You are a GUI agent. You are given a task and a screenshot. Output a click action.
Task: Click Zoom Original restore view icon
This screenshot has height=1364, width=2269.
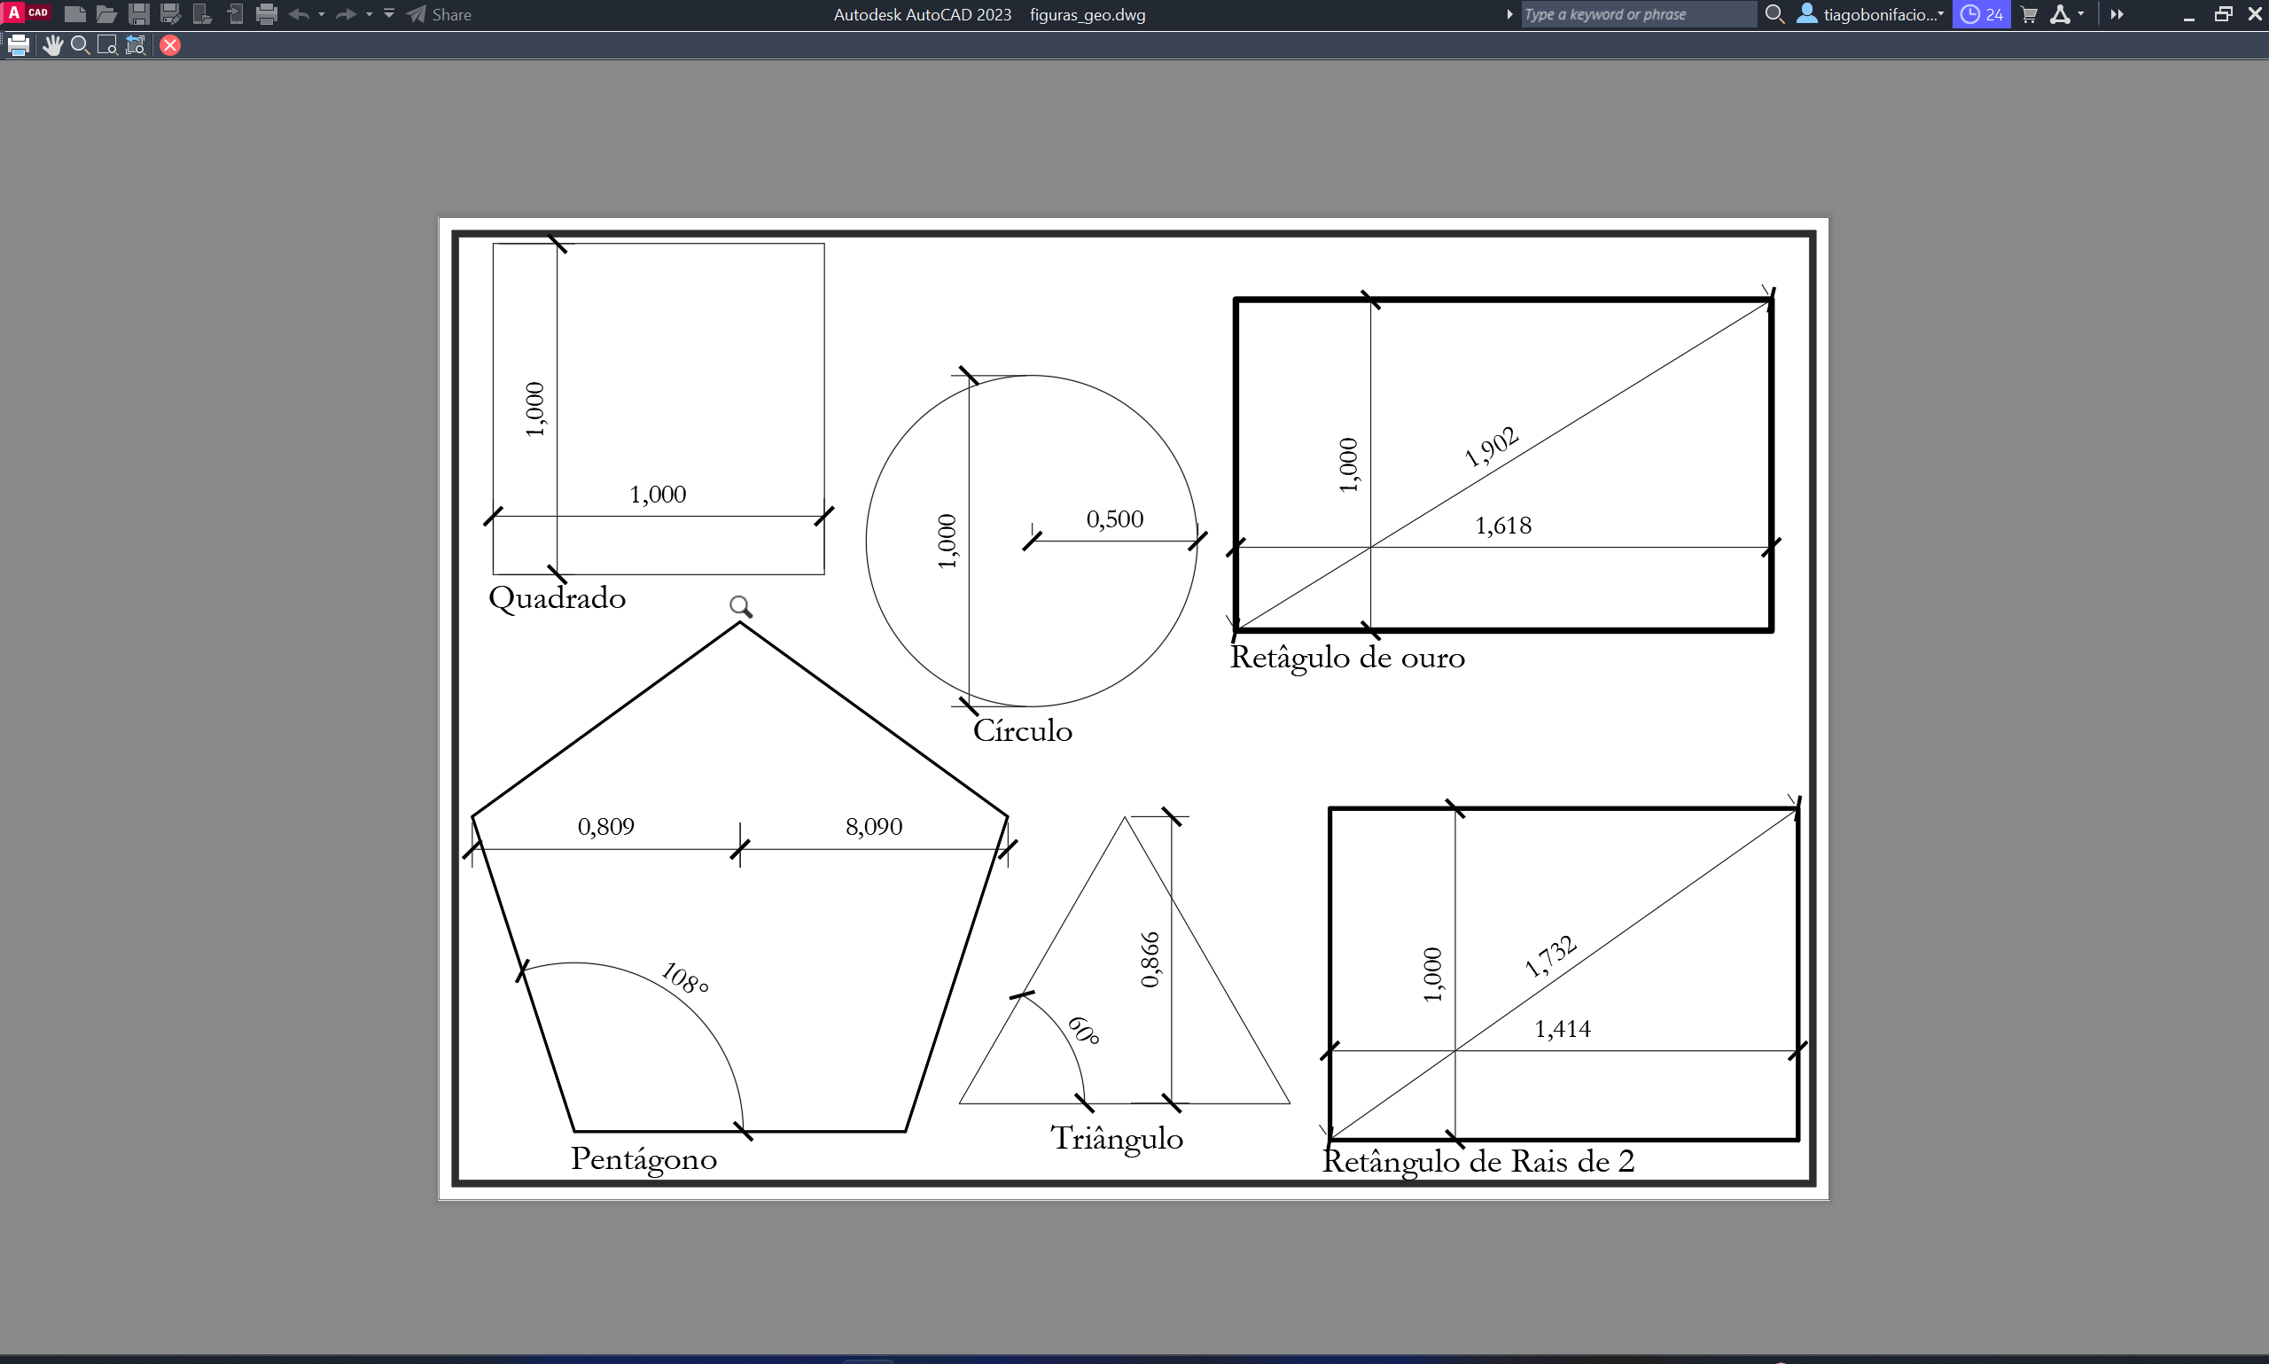135,45
